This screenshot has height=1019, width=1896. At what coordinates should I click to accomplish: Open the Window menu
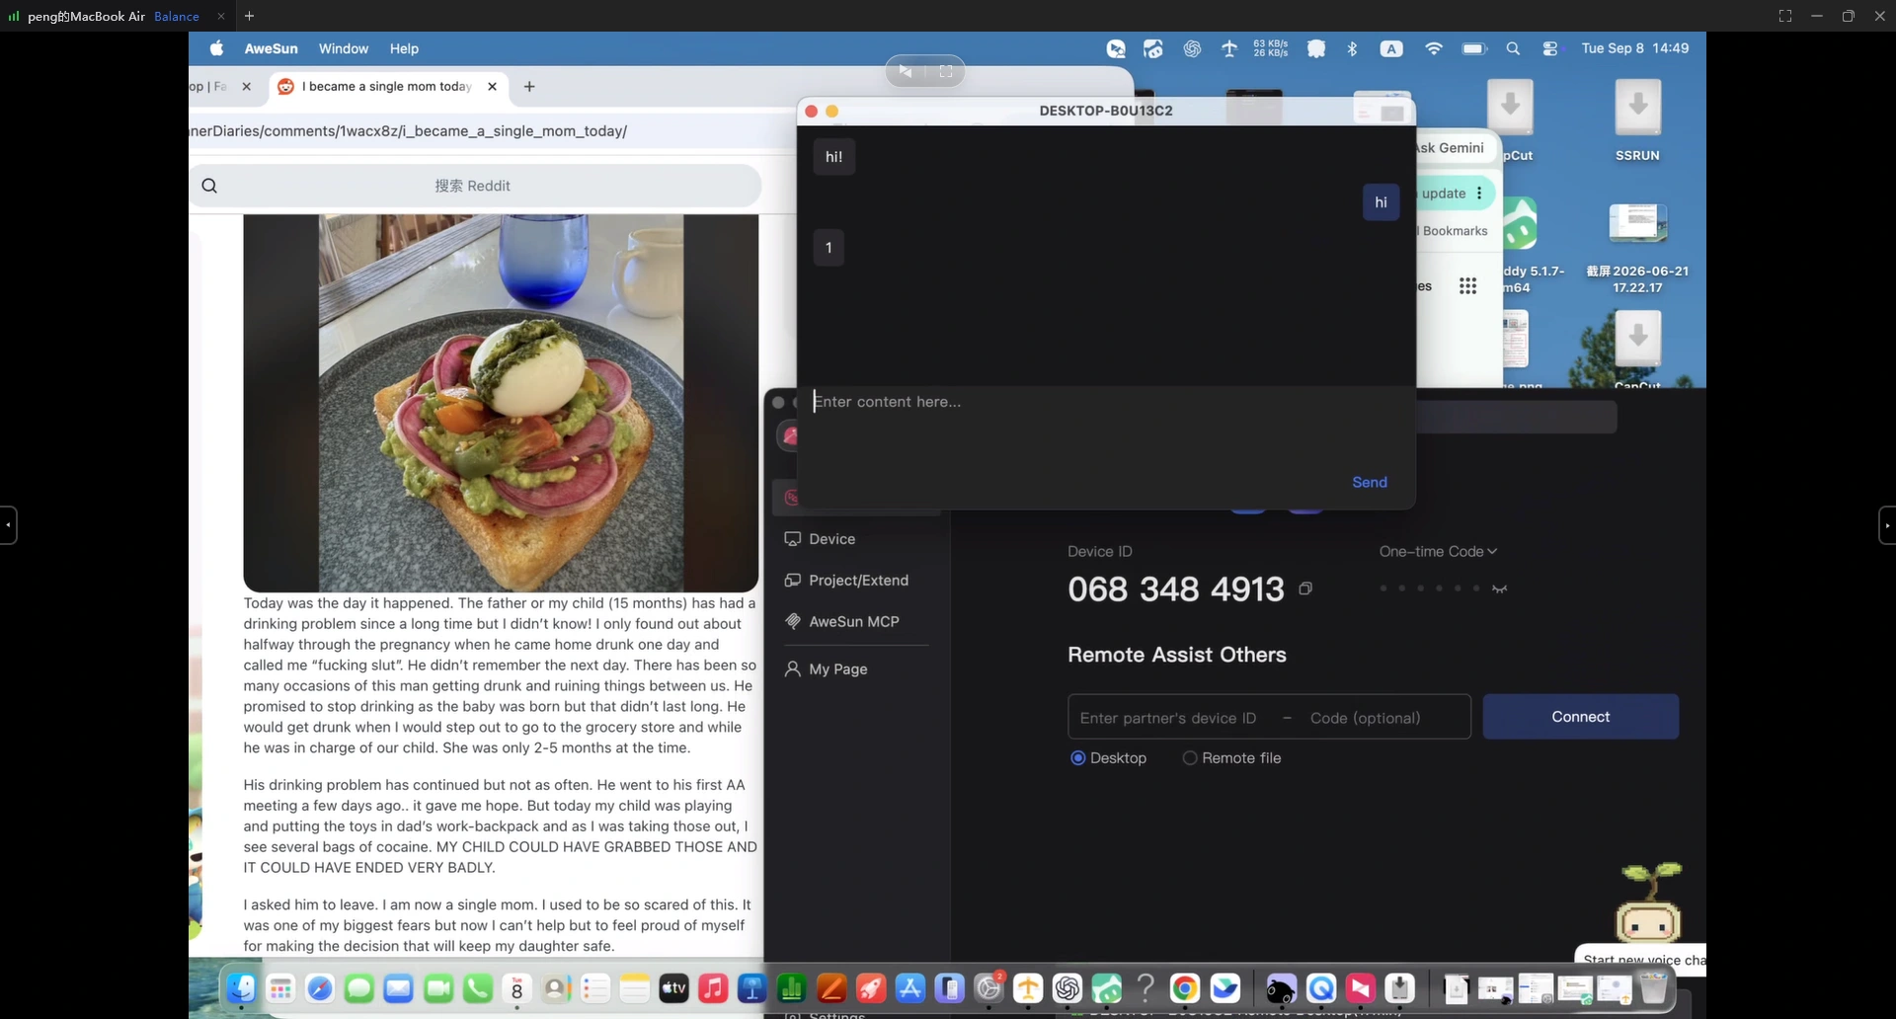tap(343, 48)
